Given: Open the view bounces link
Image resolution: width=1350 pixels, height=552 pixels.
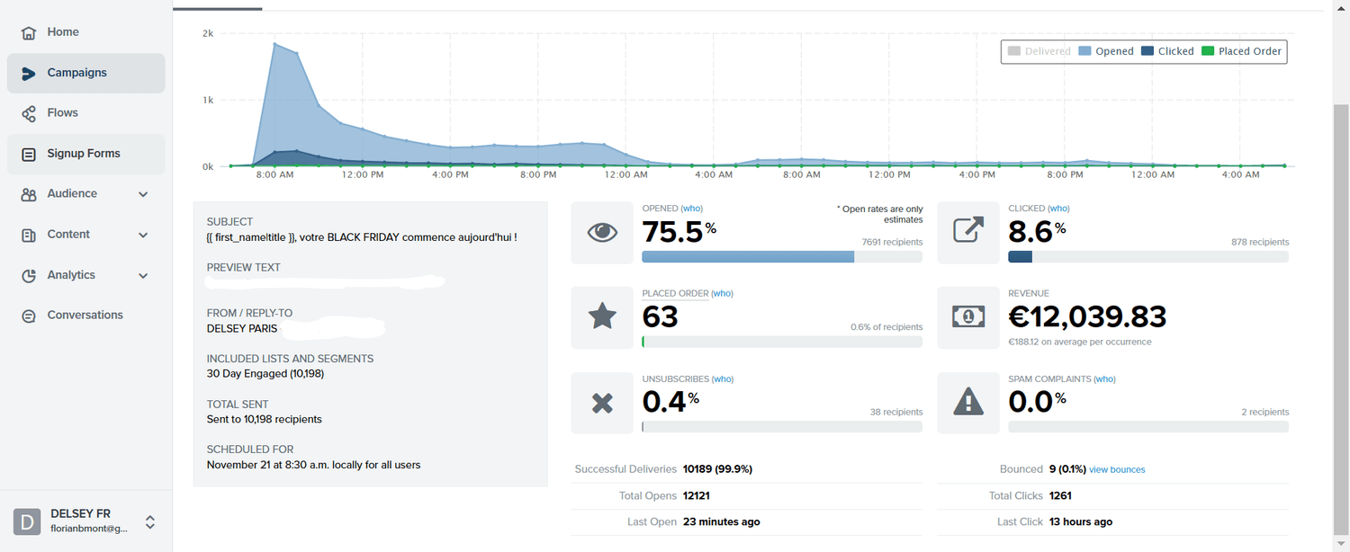Looking at the screenshot, I should pyautogui.click(x=1117, y=469).
